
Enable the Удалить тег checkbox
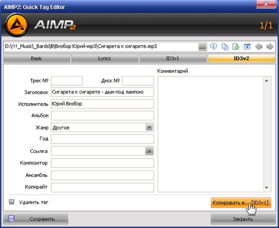pos(12,202)
